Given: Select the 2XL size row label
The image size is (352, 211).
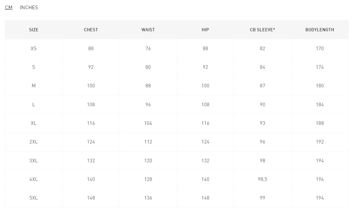Looking at the screenshot, I should click(x=34, y=142).
